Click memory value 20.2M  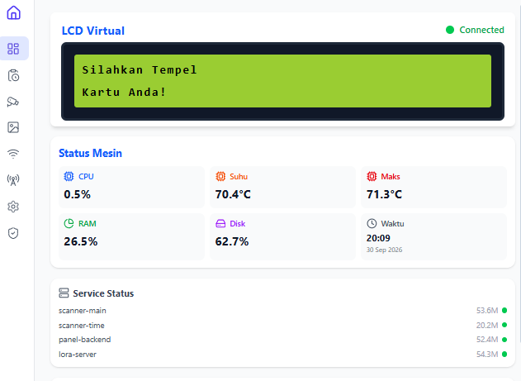(487, 325)
